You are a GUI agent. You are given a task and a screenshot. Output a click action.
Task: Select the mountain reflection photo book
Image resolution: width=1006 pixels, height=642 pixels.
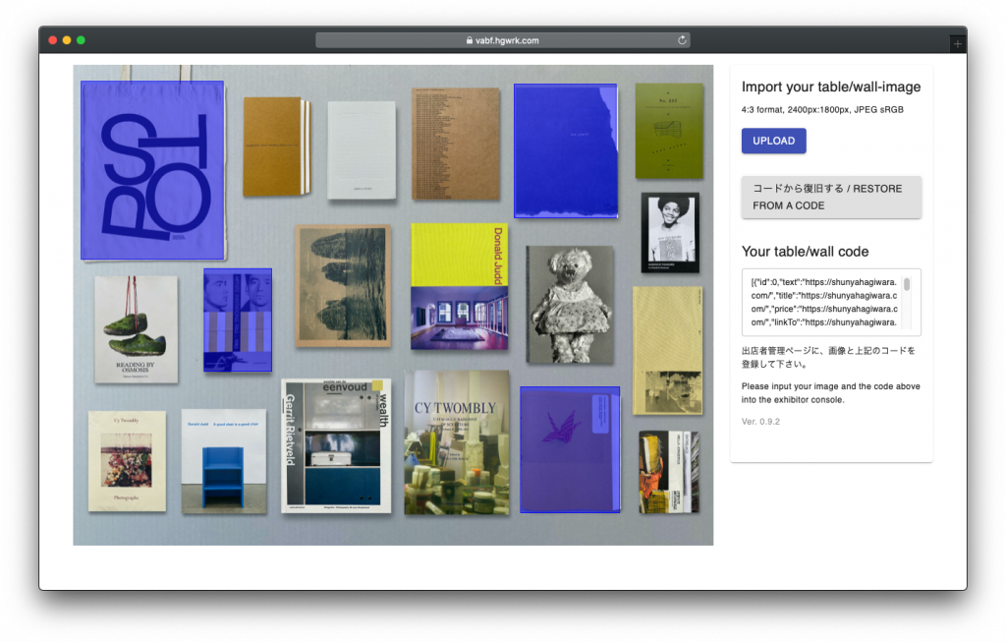coord(343,286)
